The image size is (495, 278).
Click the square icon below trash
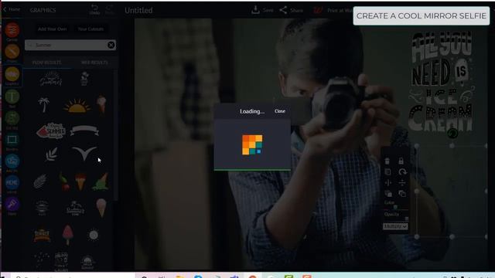point(387,171)
